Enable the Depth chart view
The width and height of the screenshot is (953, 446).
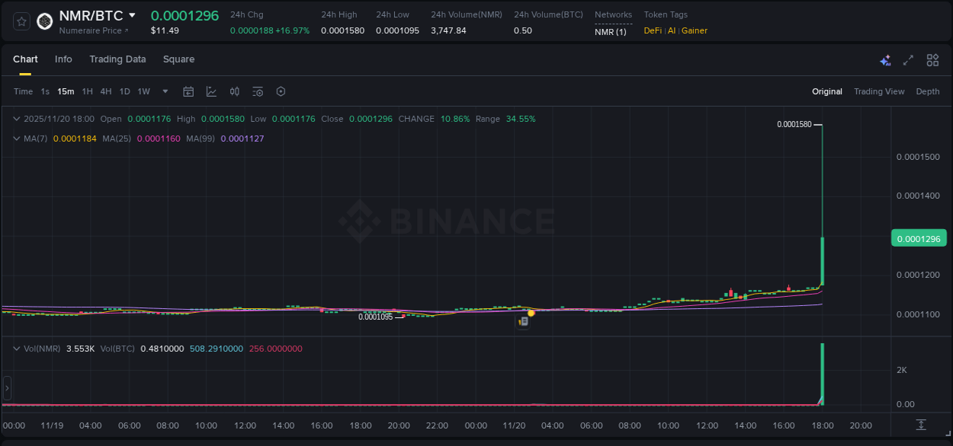(x=927, y=91)
